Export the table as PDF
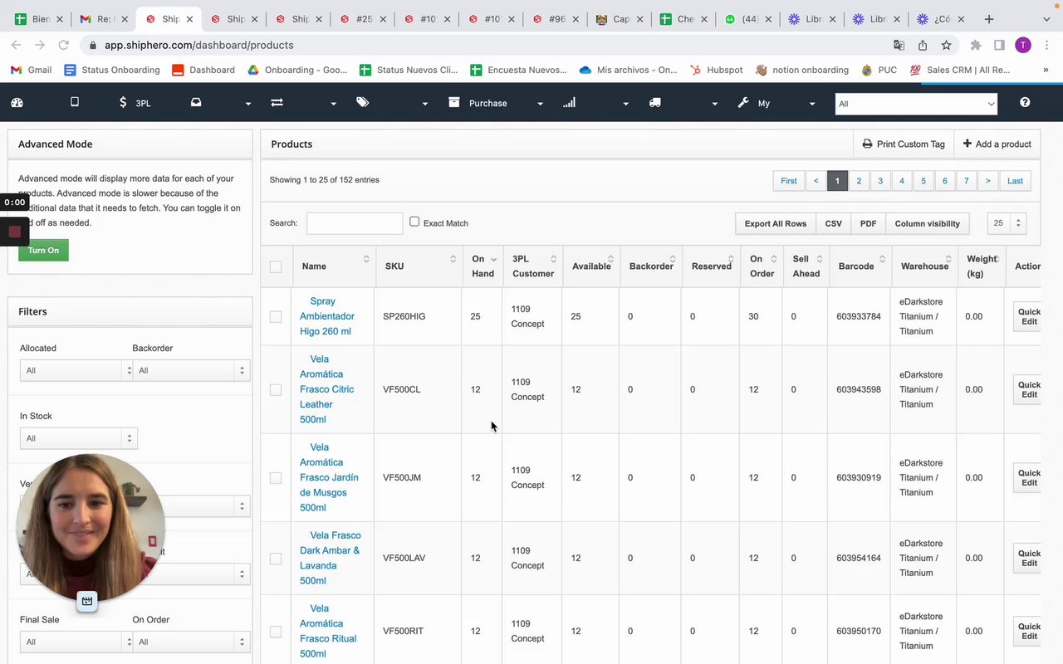1063x664 pixels. pos(868,223)
